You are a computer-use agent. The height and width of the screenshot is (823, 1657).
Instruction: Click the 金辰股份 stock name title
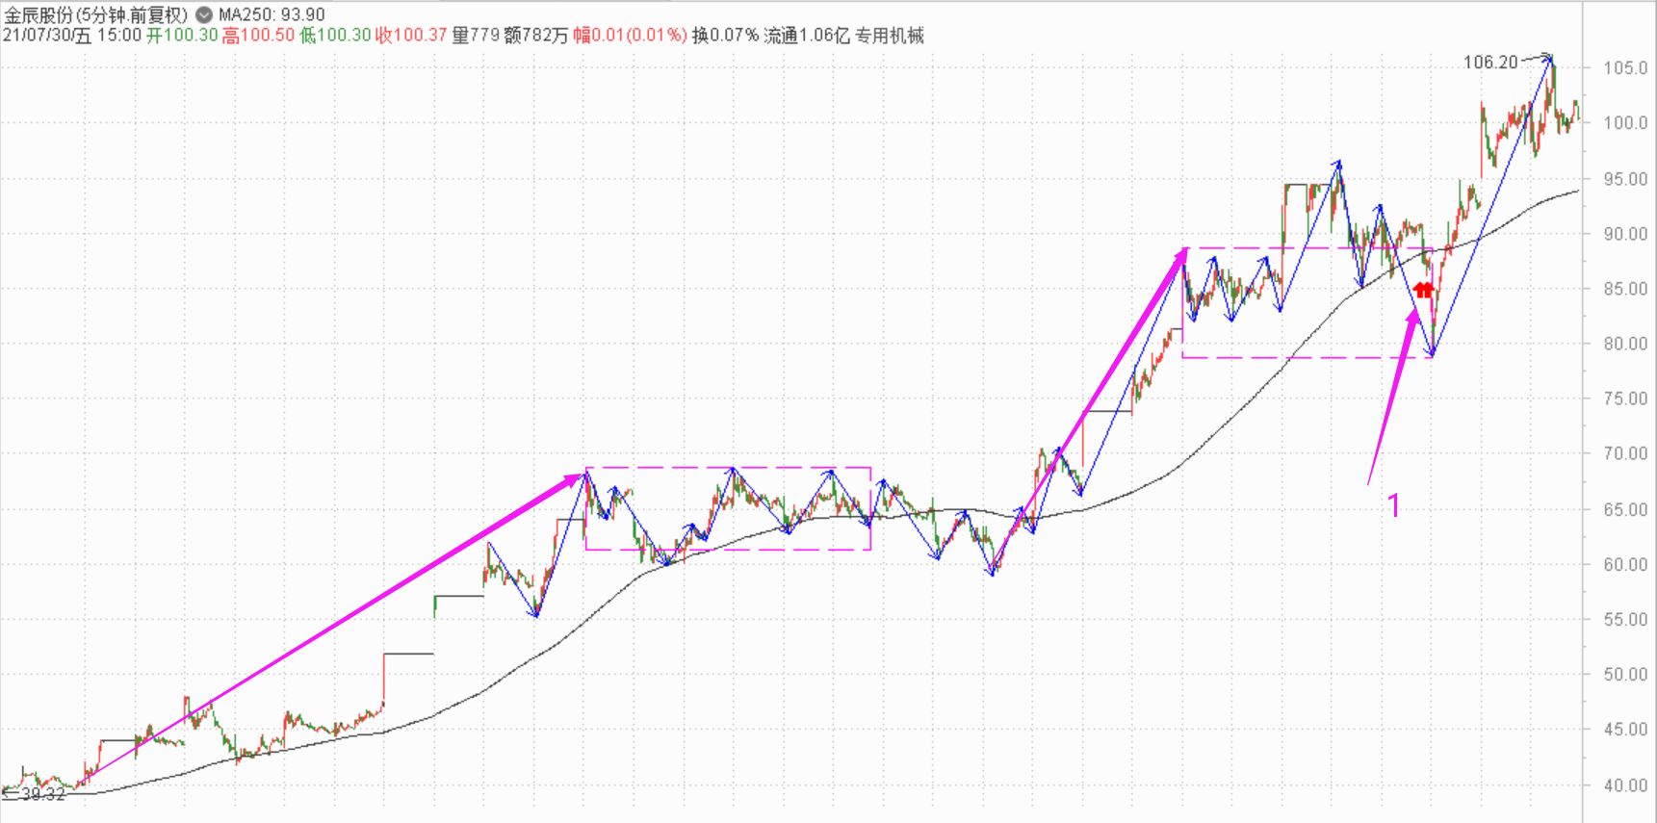(94, 14)
